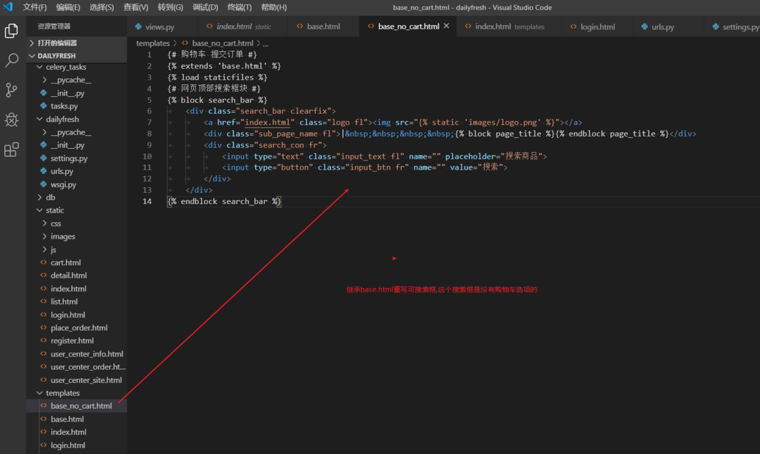Expand the js folder
The width and height of the screenshot is (760, 454).
coord(77,249)
